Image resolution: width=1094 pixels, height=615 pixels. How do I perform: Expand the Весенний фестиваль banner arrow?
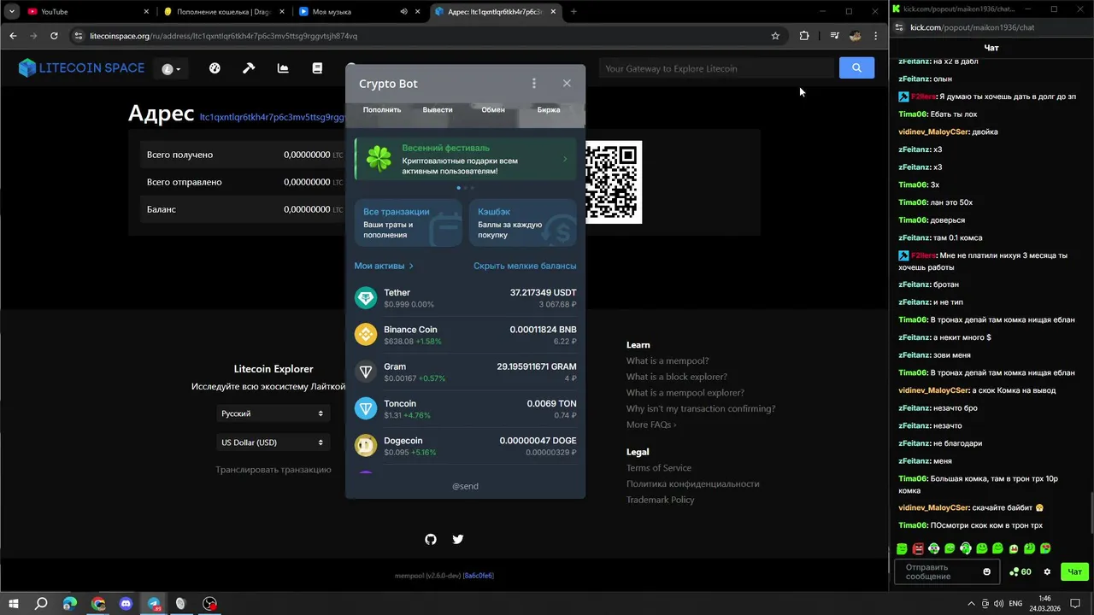pos(565,159)
